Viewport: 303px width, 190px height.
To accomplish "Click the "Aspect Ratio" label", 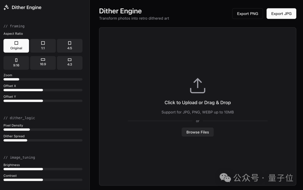I will [x=13, y=34].
